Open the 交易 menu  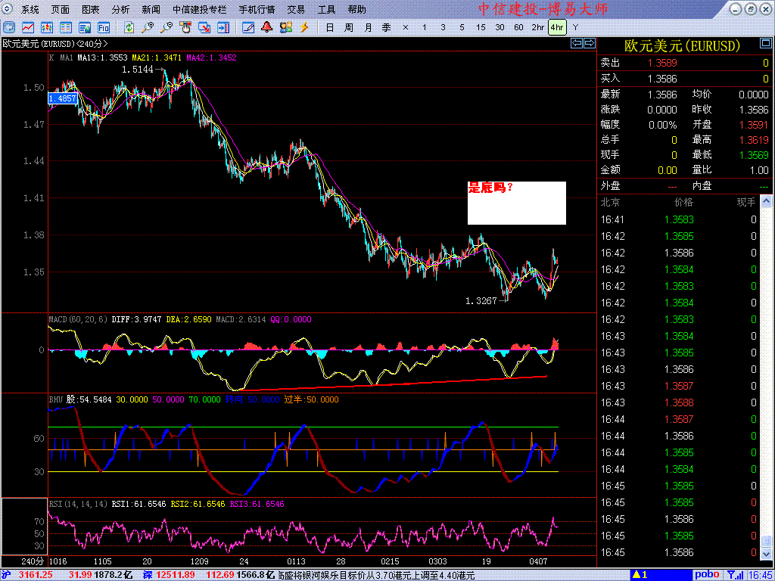296,9
